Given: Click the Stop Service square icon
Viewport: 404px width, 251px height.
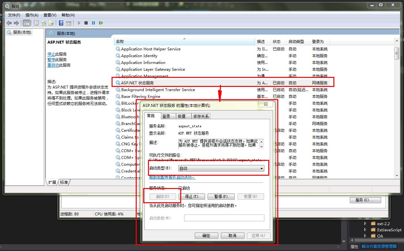Looking at the screenshot, I should tap(86, 23).
